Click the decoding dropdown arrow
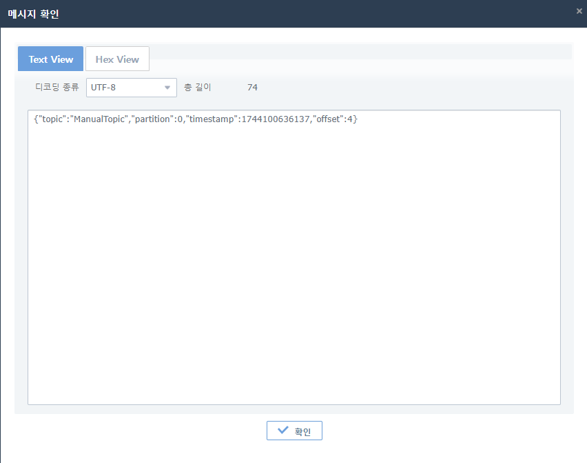Screen dimensions: 587x463 (x=167, y=88)
